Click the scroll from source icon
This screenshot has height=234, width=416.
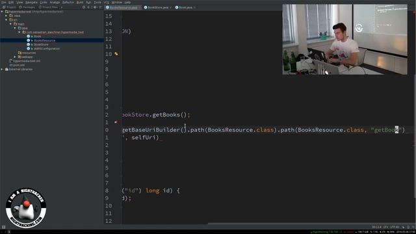tap(84, 7)
